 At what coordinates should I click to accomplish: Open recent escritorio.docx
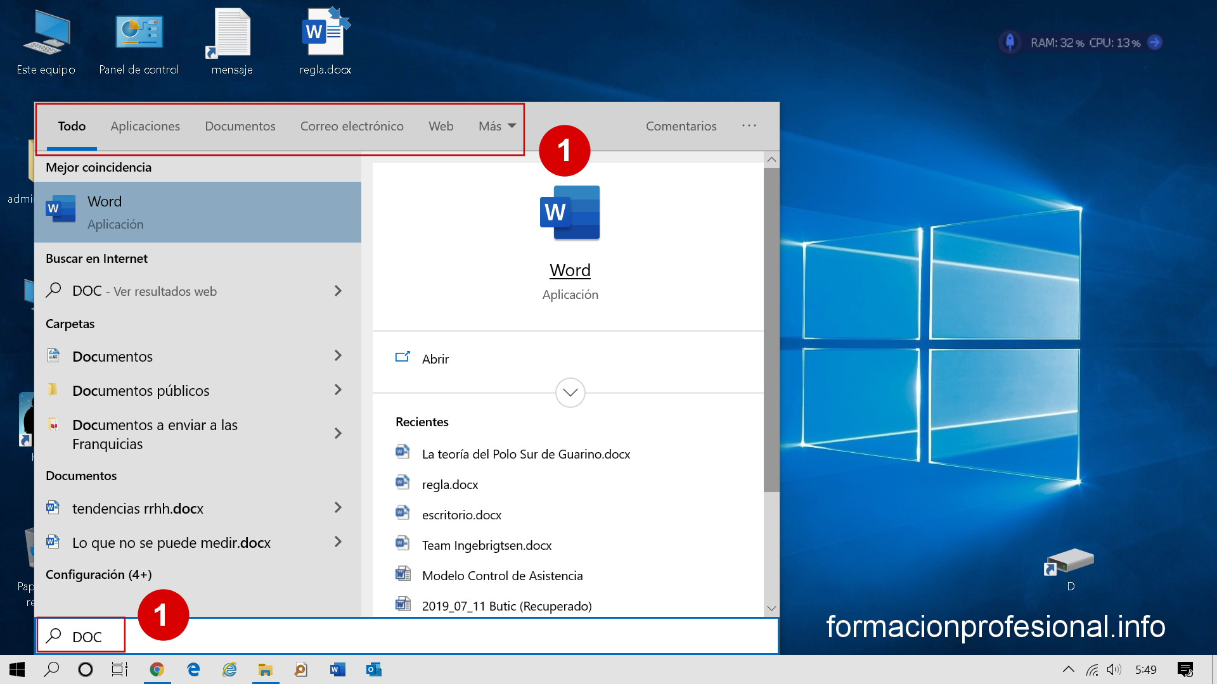[x=461, y=515]
